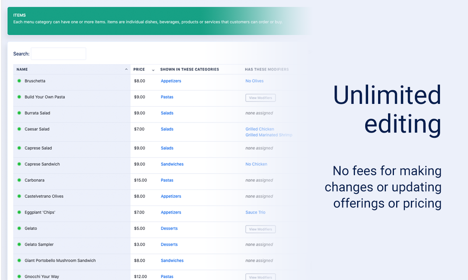Toggle green status dot for Gelato Sampler
Image resolution: width=468 pixels, height=280 pixels.
[x=19, y=244]
